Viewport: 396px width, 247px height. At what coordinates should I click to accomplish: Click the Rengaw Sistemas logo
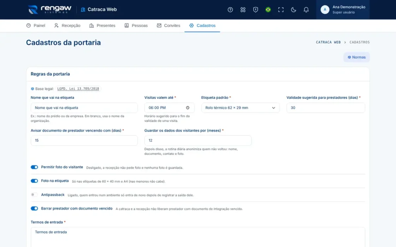click(x=49, y=10)
